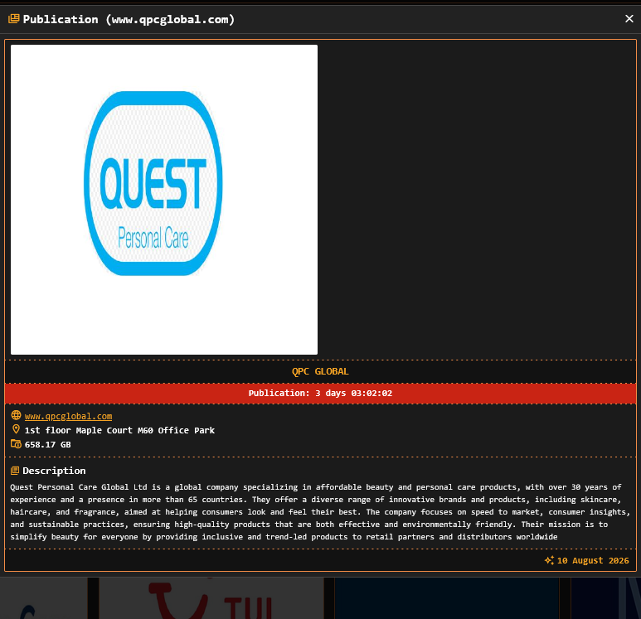
Task: Click the sparkle icon beside date
Action: 550,560
